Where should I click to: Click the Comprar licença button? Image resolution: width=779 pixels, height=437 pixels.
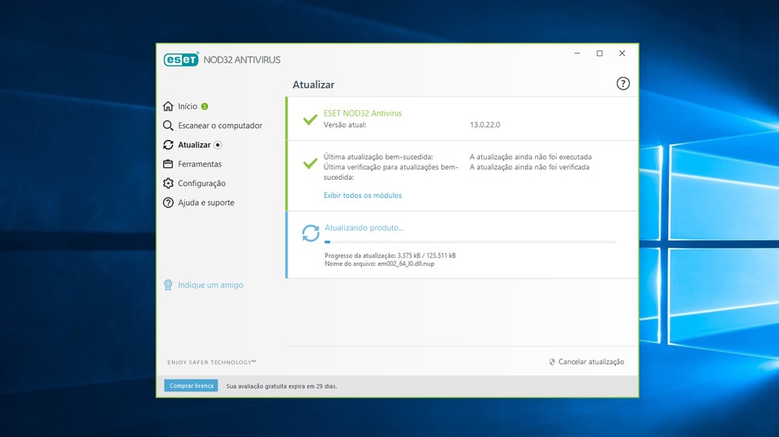(x=192, y=386)
